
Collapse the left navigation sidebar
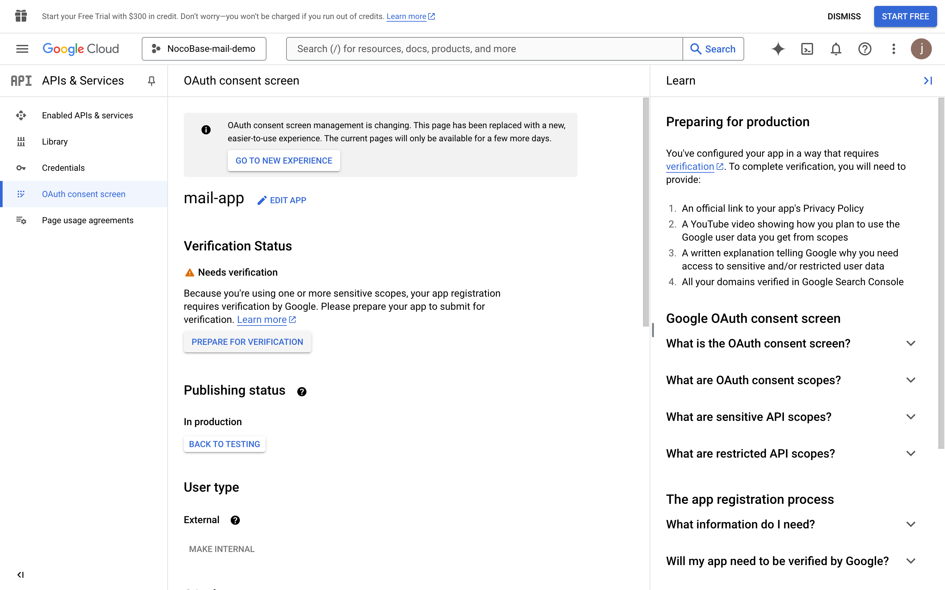(x=20, y=575)
